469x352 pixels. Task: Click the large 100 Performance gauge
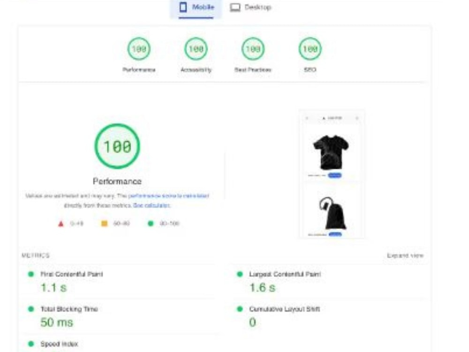[x=117, y=146]
